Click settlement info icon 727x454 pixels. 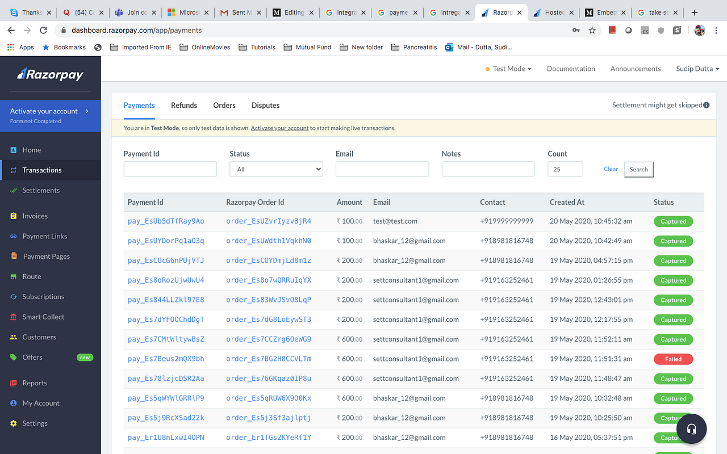click(x=707, y=105)
